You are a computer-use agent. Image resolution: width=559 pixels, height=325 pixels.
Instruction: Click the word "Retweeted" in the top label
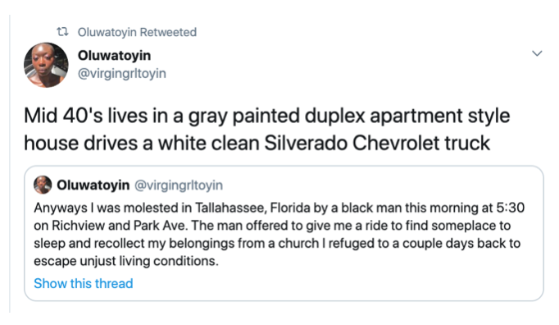click(168, 32)
